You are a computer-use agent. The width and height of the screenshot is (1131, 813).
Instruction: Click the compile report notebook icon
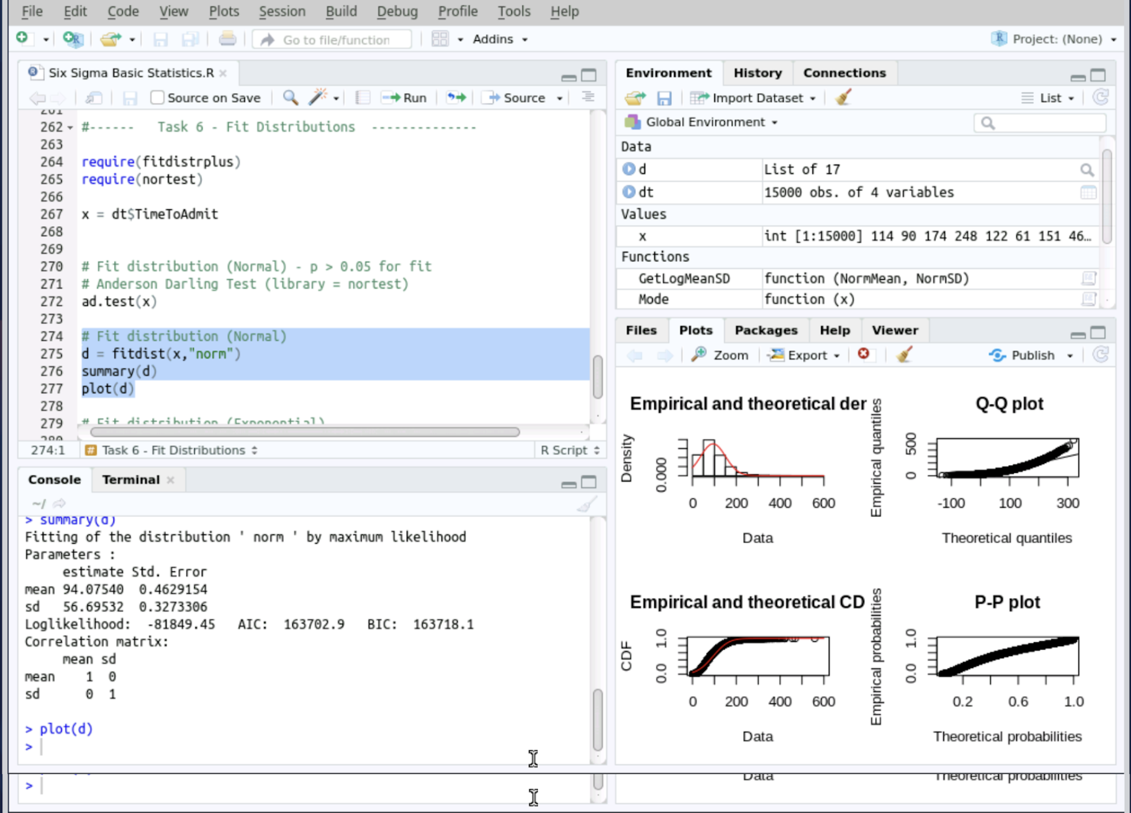tap(363, 97)
